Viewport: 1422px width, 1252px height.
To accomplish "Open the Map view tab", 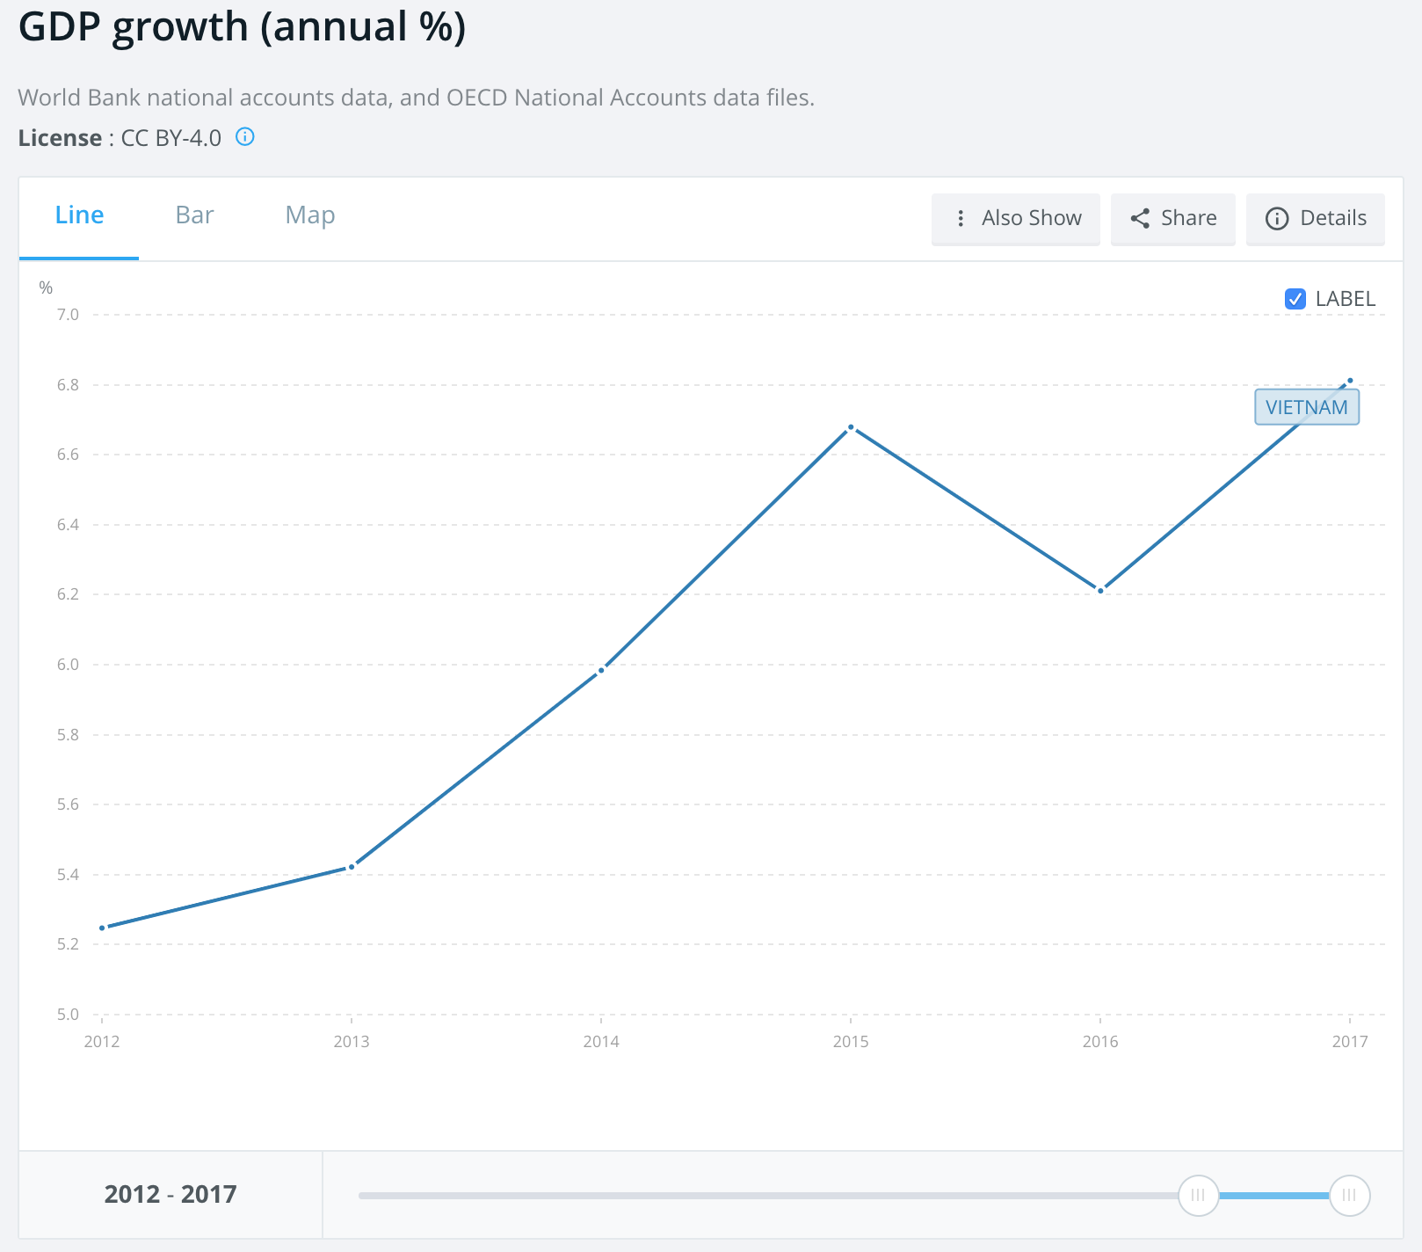I will 309,215.
